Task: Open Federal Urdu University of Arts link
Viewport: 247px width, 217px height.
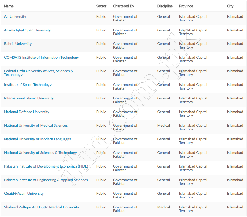Action: click(x=39, y=73)
